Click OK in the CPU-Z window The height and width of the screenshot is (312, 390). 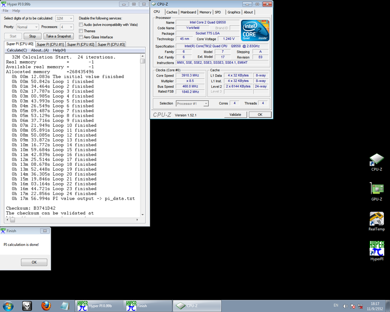coord(260,114)
